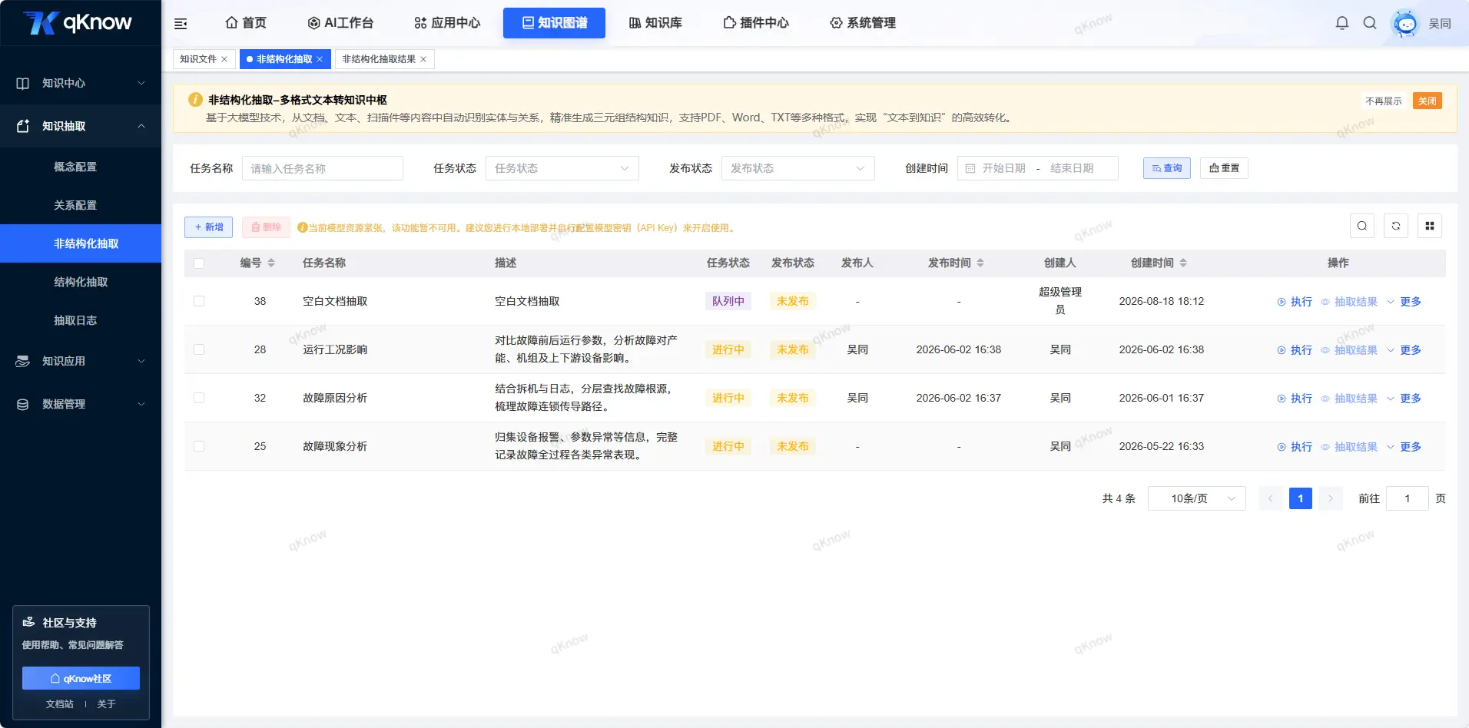Run 执行 for task 空白文档抽取
The width and height of the screenshot is (1469, 728).
[x=1295, y=302]
